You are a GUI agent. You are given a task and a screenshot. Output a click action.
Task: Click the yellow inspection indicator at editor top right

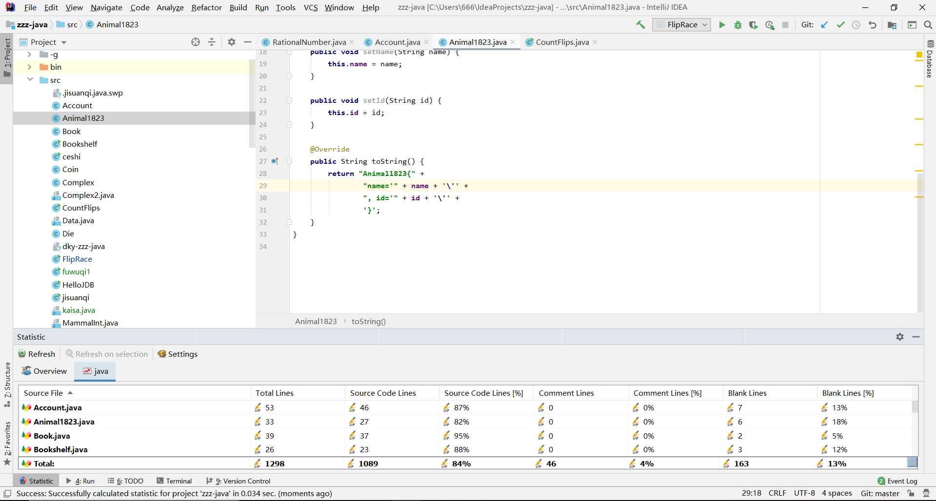pos(919,55)
